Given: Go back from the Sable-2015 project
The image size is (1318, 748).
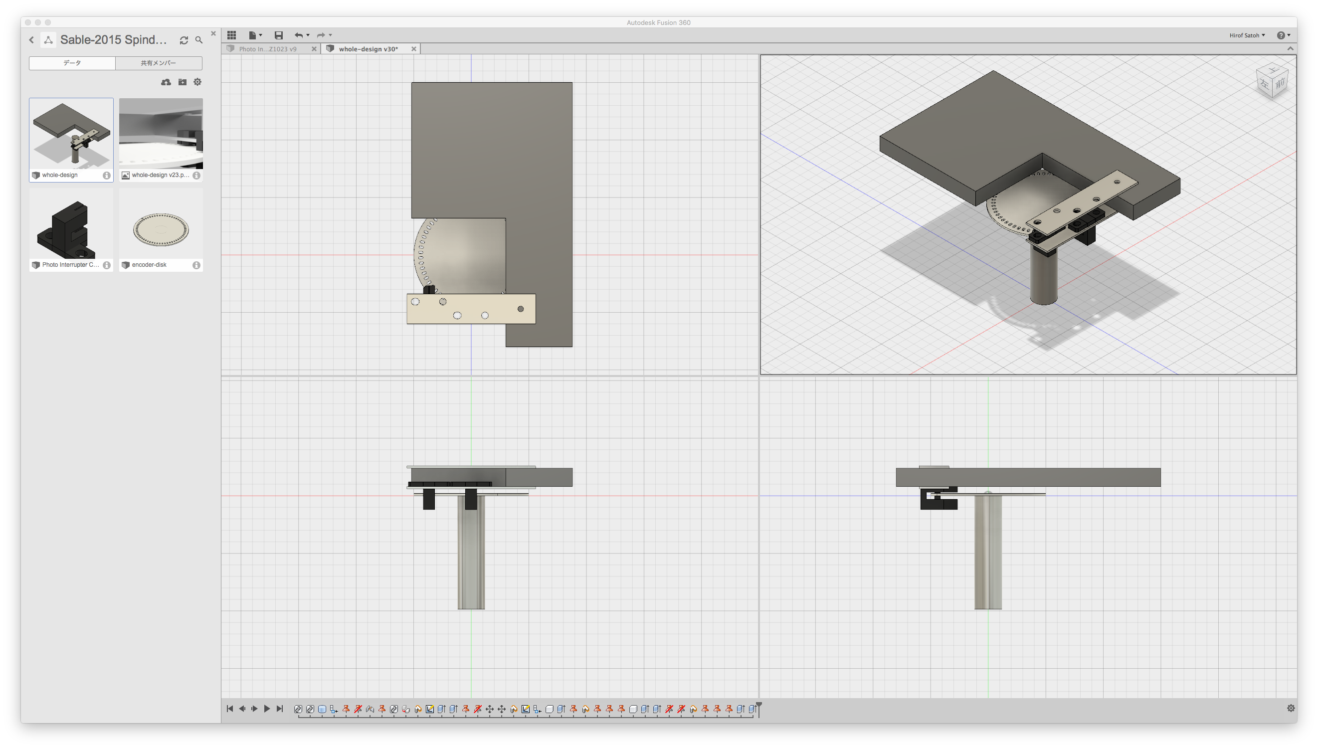Looking at the screenshot, I should tap(32, 40).
